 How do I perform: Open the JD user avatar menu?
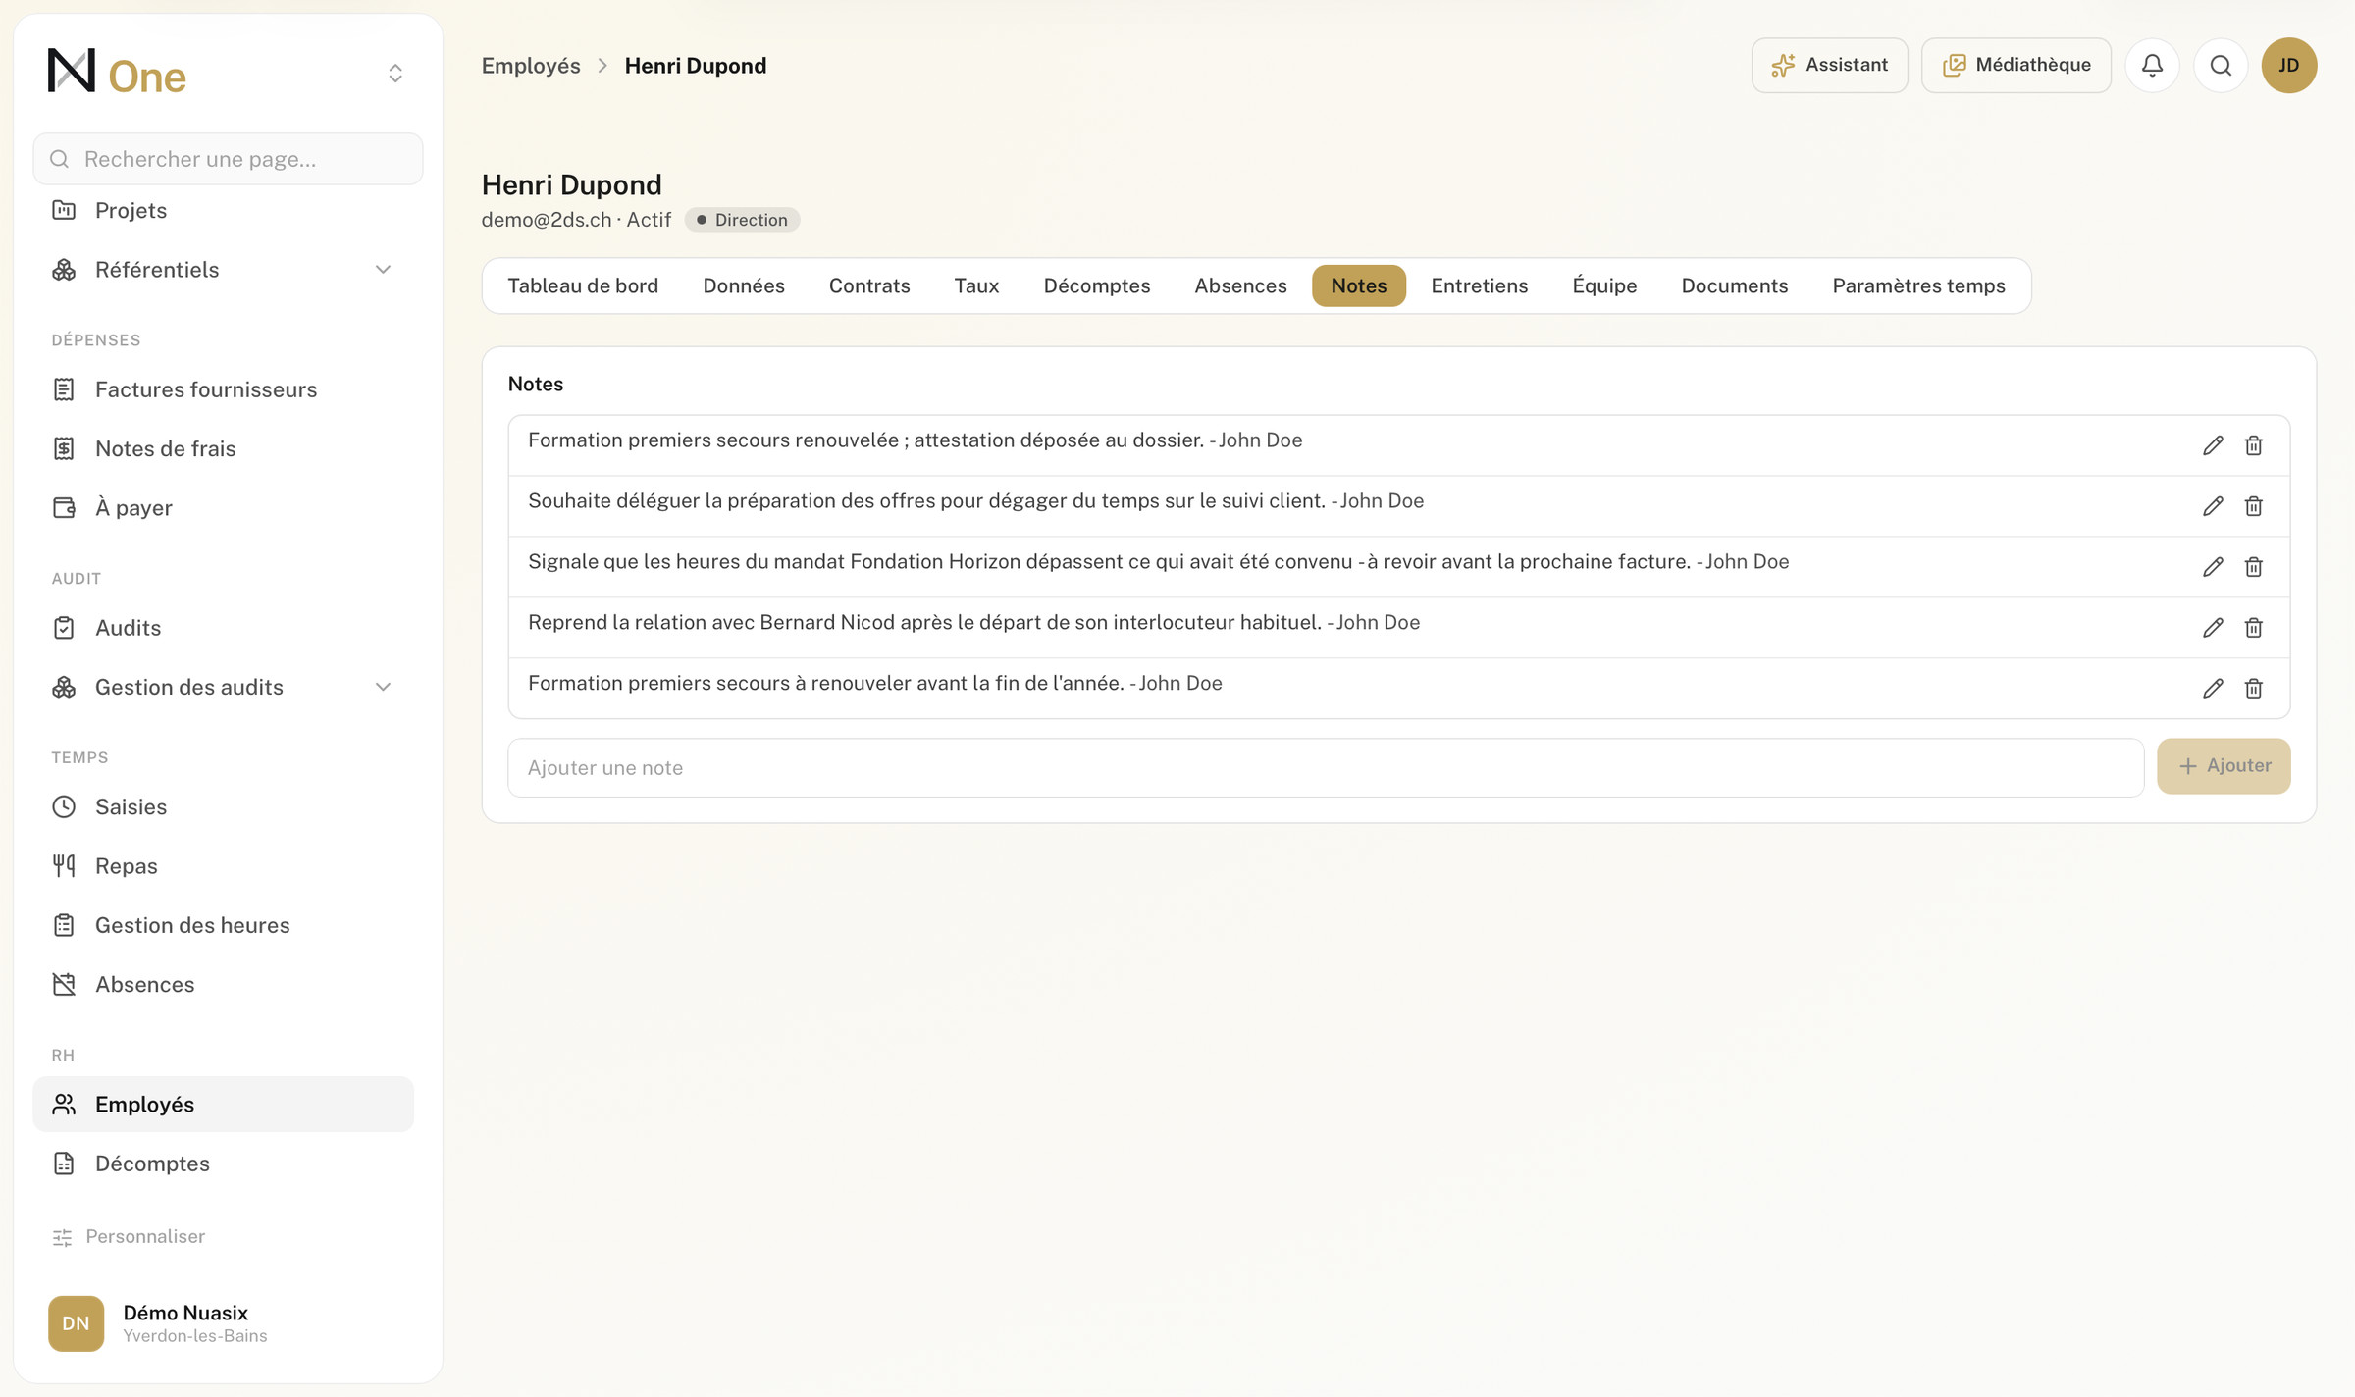pyautogui.click(x=2289, y=66)
